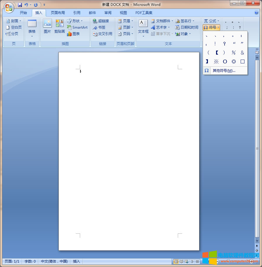Image resolution: width=262 pixels, height=267 pixels.
Task: Click the Office button logo
Action: click(x=9, y=8)
